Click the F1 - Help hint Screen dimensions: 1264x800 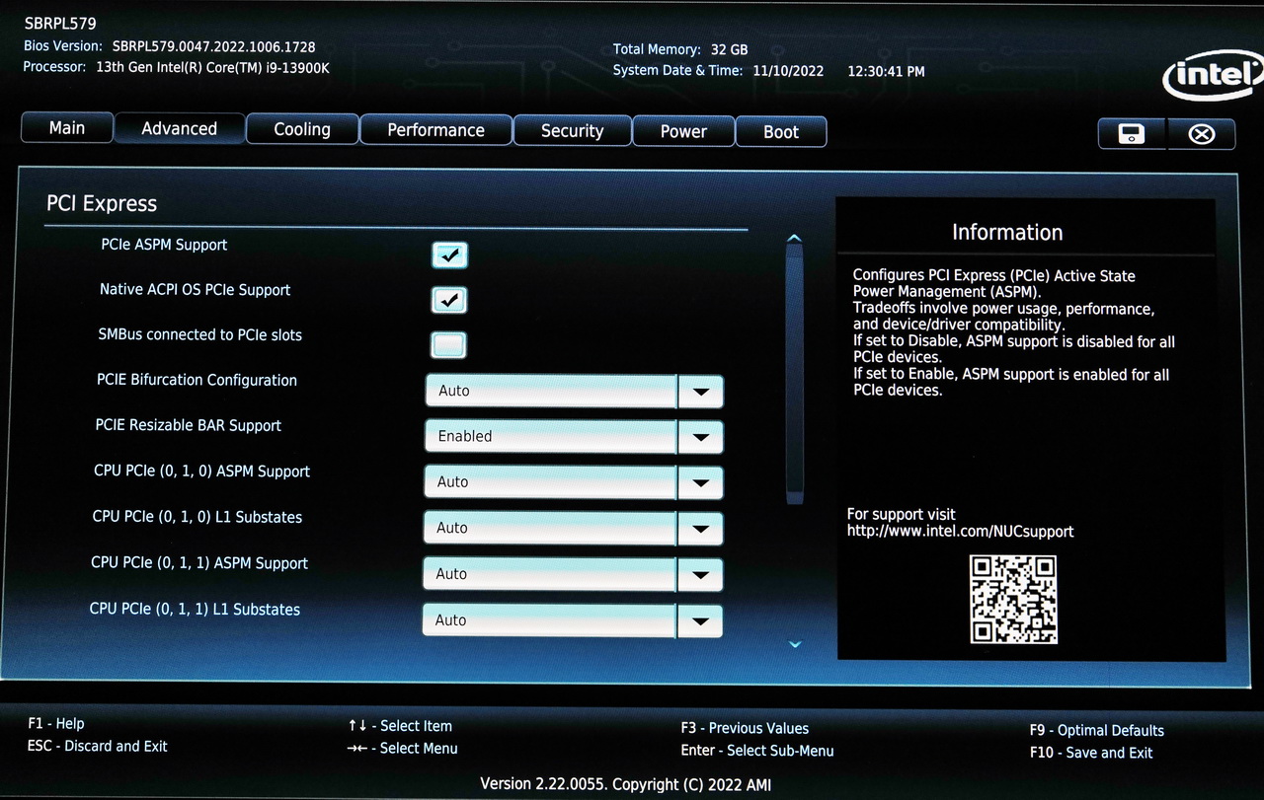point(56,724)
